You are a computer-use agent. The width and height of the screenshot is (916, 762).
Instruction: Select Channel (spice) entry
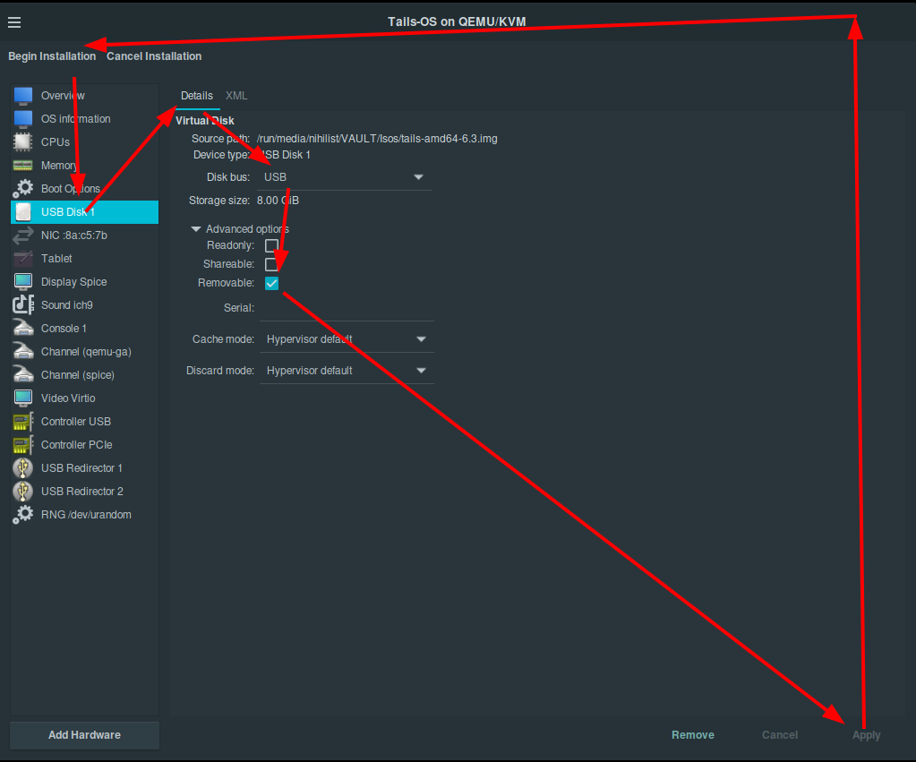(x=85, y=375)
